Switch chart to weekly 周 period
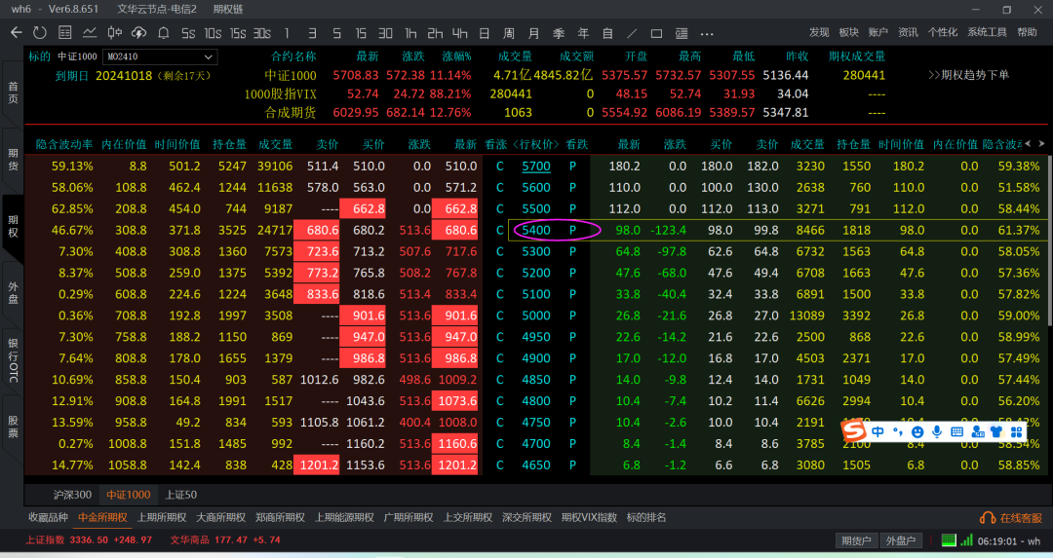The height and width of the screenshot is (558, 1053). pyautogui.click(x=509, y=33)
